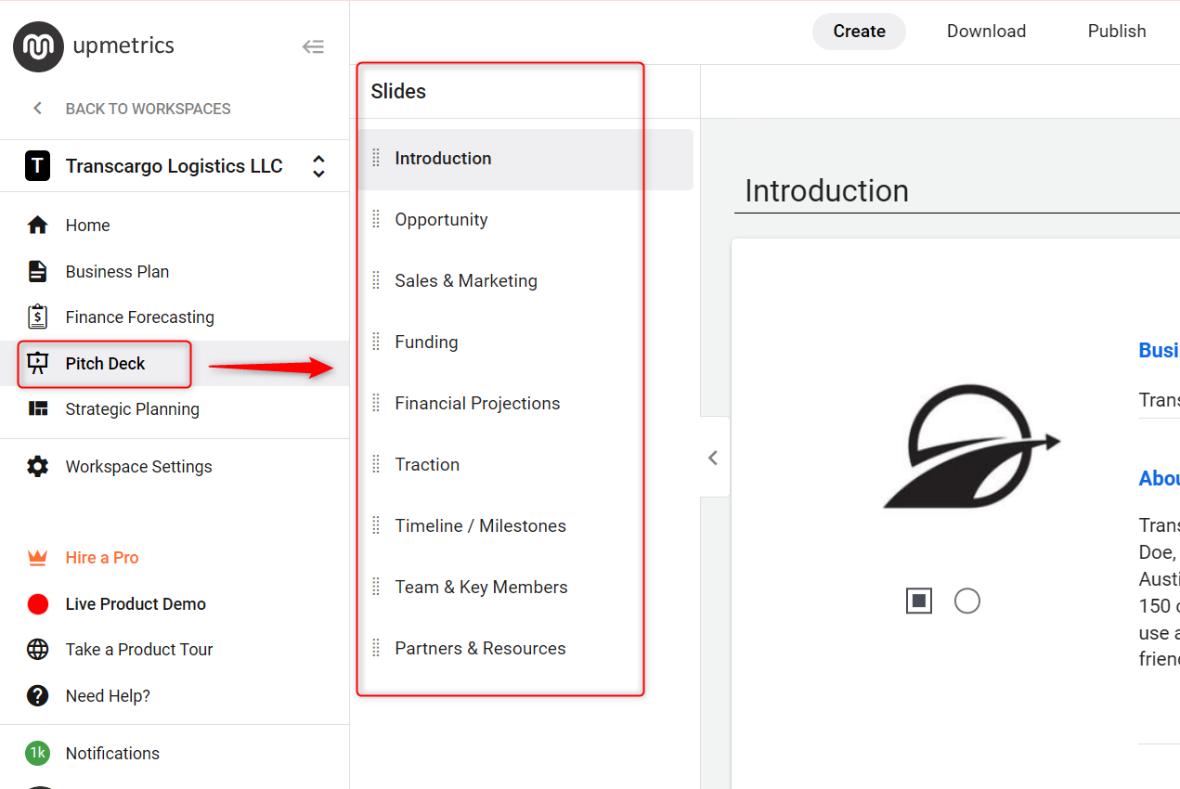
Task: Click the company logo image on the slide
Action: 971,446
